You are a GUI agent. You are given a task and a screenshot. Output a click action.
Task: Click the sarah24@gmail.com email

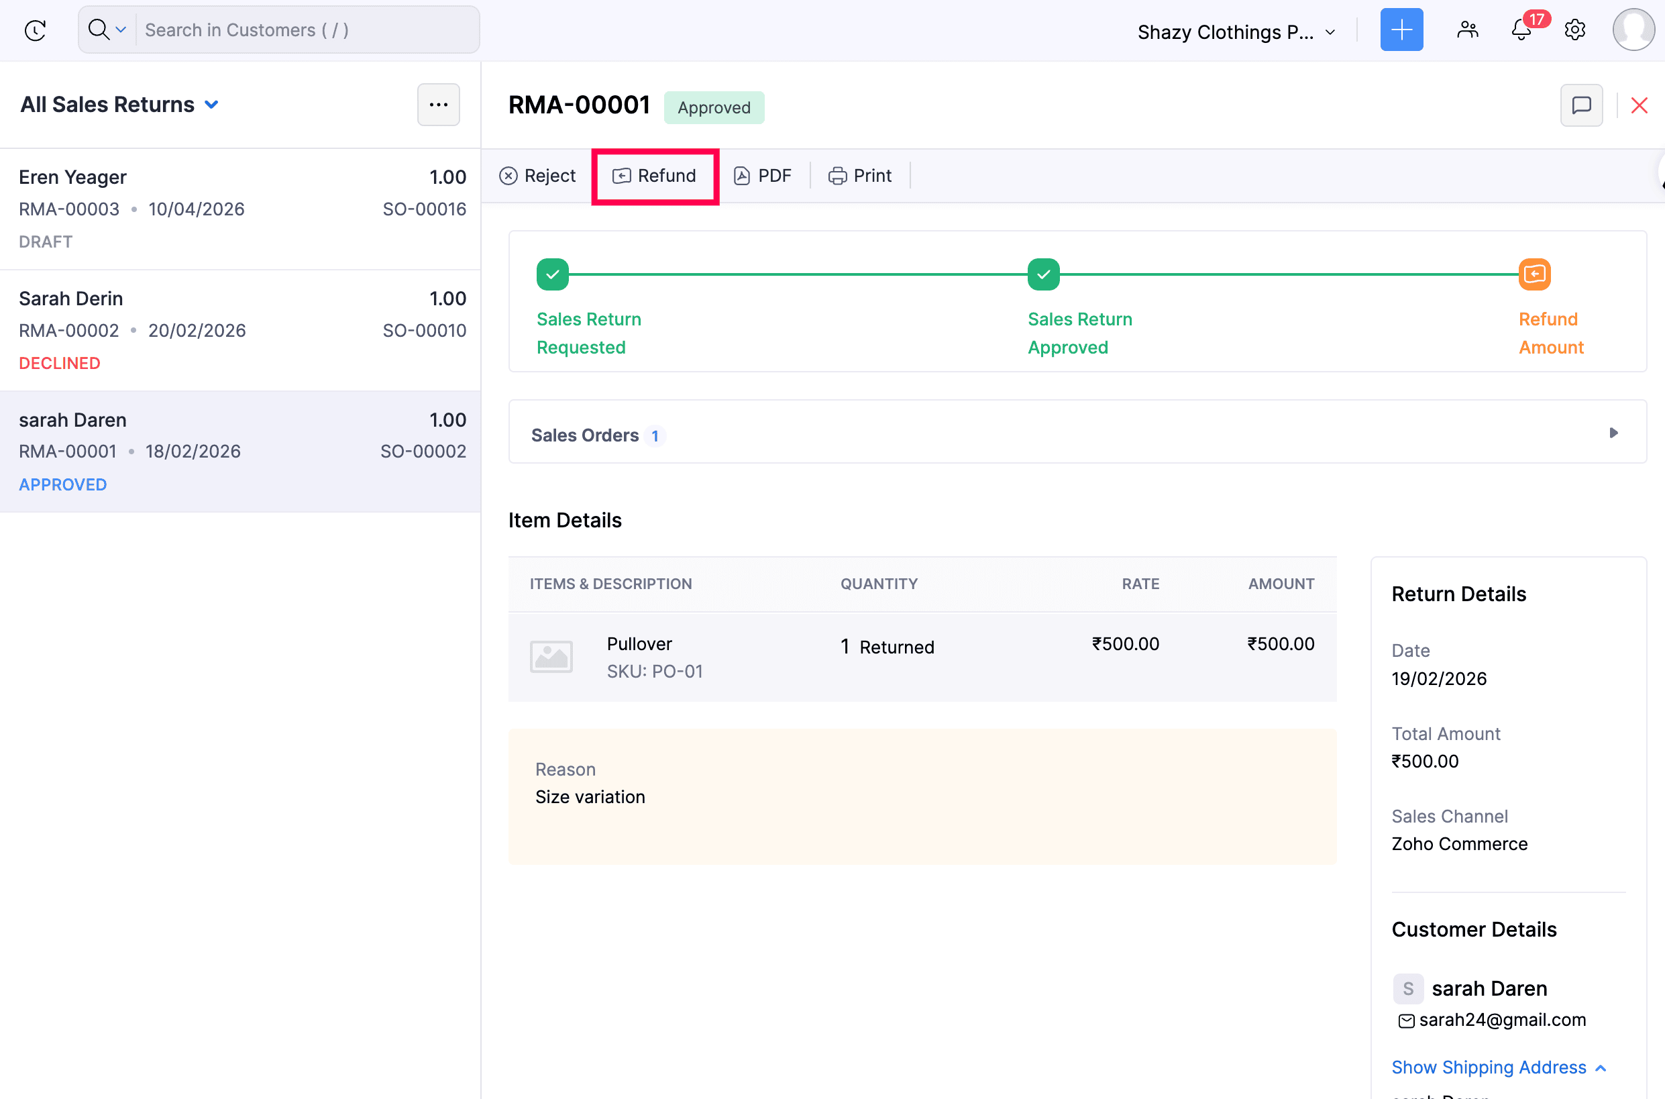(x=1503, y=1020)
